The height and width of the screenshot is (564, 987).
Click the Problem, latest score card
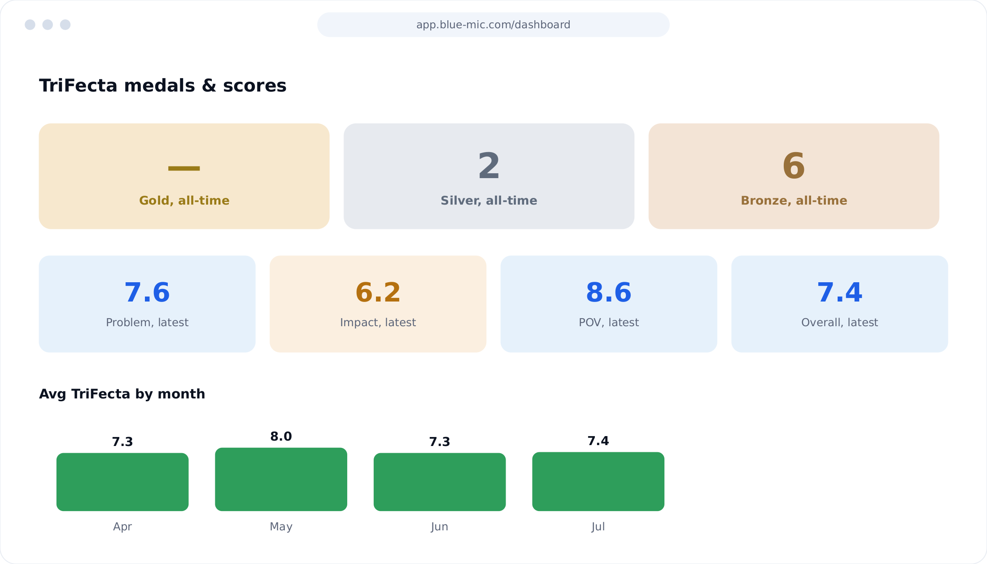[147, 304]
